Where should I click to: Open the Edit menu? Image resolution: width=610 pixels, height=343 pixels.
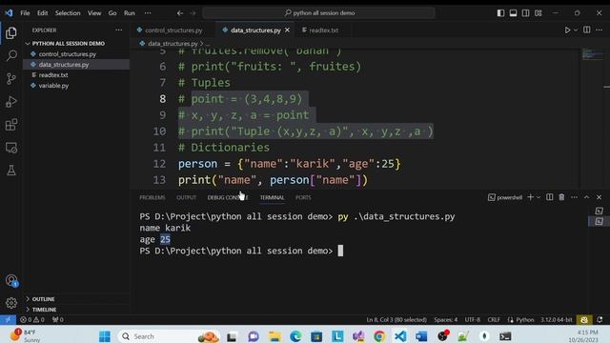(42, 12)
